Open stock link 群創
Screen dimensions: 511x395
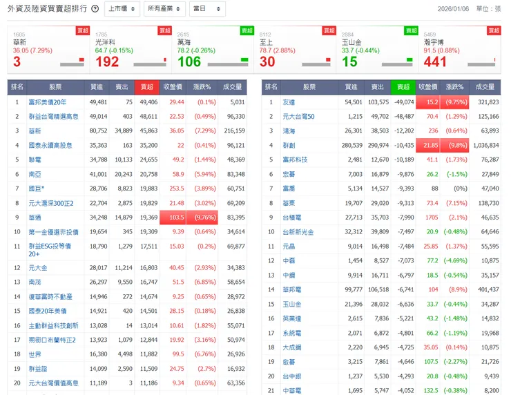point(289,145)
